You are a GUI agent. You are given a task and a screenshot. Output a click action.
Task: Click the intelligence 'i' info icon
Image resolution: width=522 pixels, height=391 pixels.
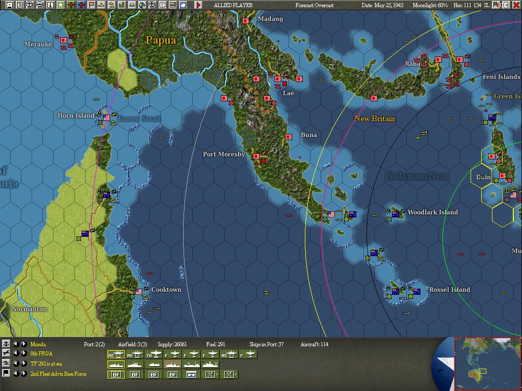pos(50,5)
